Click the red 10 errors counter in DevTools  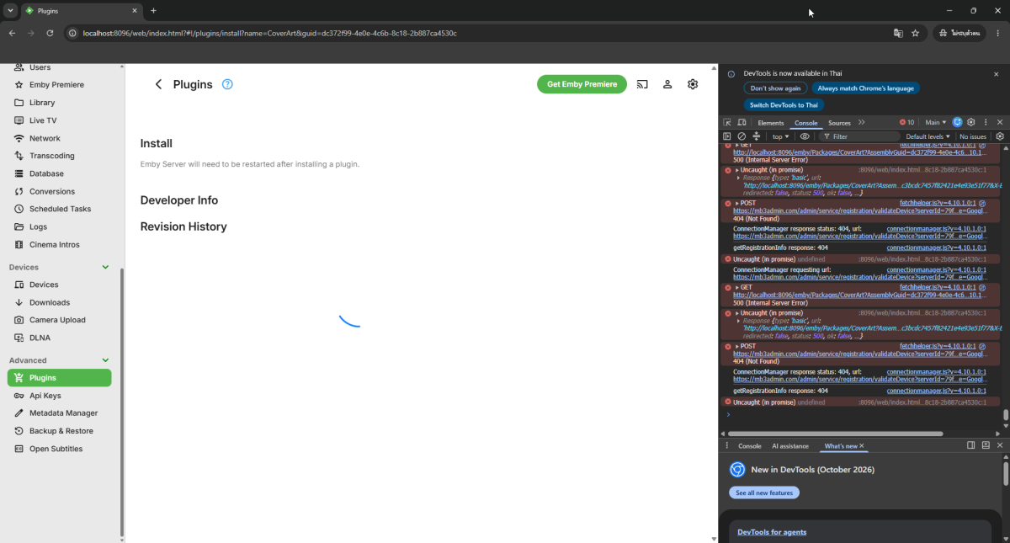point(906,122)
